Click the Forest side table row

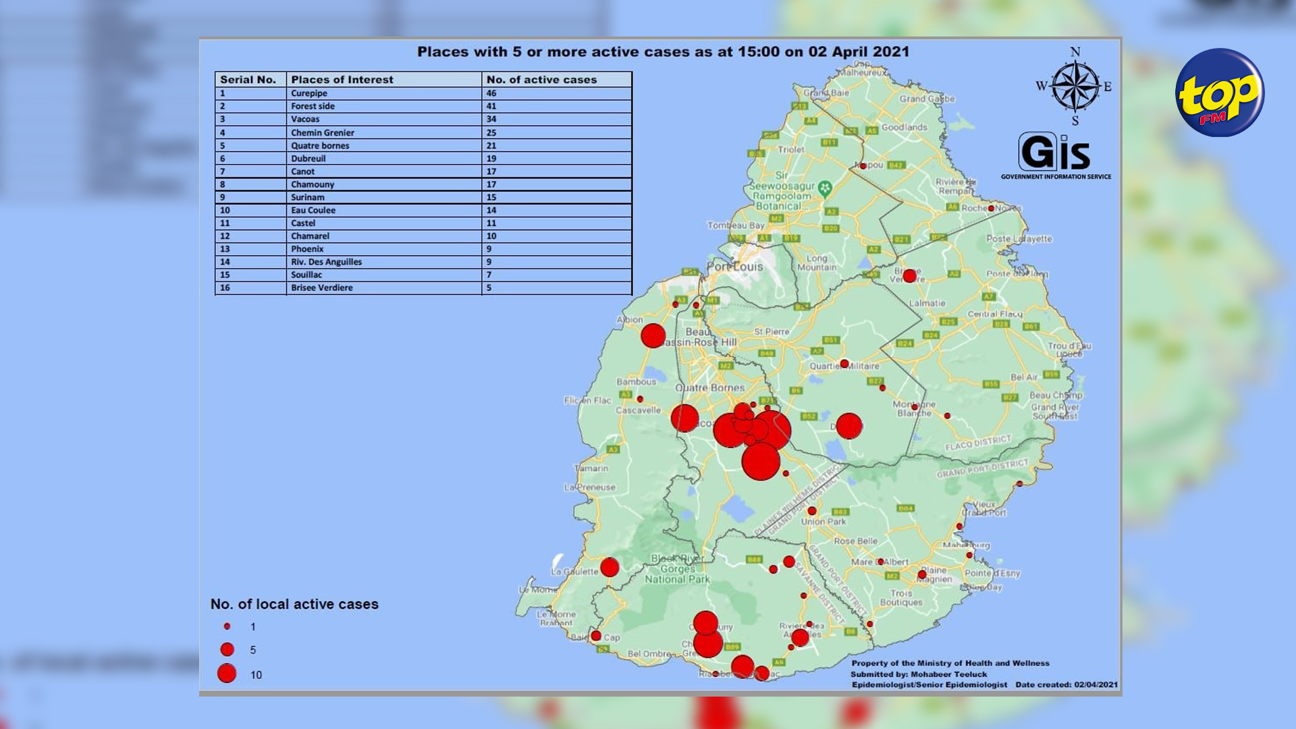423,106
